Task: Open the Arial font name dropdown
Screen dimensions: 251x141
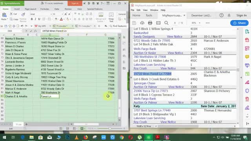Action: (51, 14)
